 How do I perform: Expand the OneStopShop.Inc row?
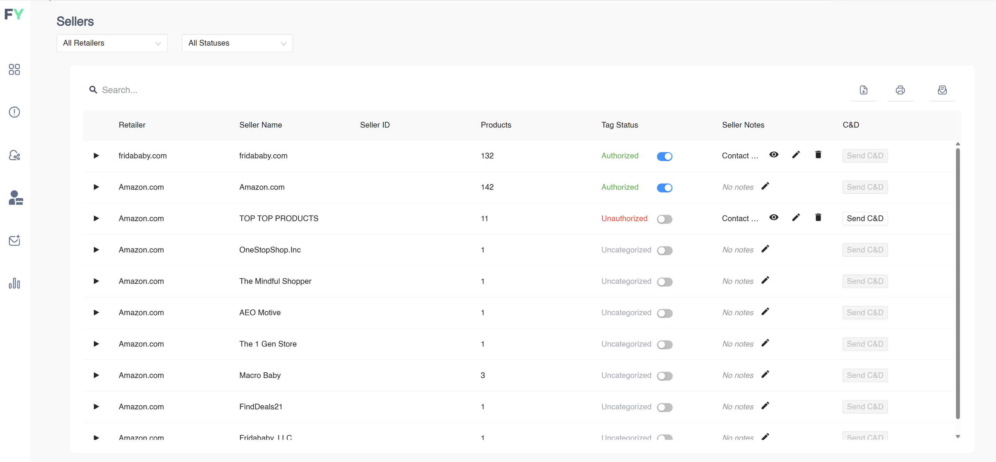[x=96, y=250]
